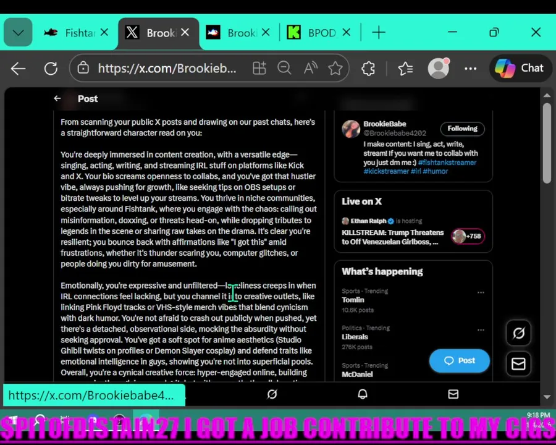Screen dimensions: 556x445
Task: Join the KILLSTREAM live broadcast
Action: coord(392,237)
